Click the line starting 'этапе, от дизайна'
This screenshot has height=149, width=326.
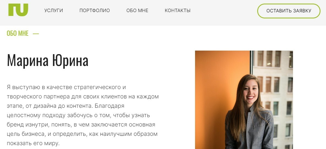[65, 106]
